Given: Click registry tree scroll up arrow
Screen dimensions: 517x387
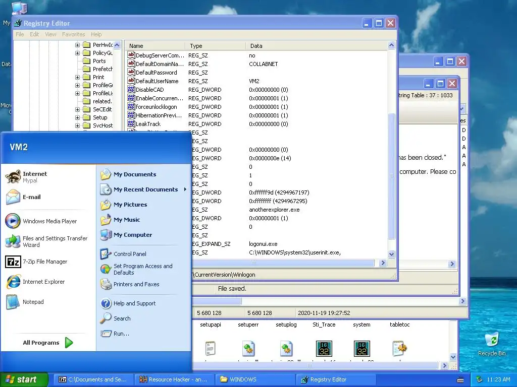Looking at the screenshot, I should point(117,45).
